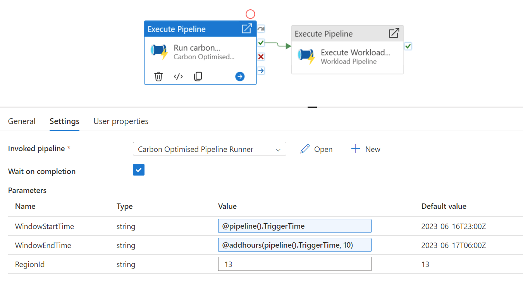The height and width of the screenshot is (298, 523).
Task: Click success connector on Execute Workload activity
Action: tap(408, 47)
